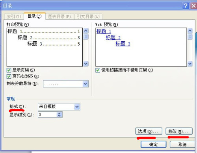Click 标题 1 row in print preview

pyautogui.click(x=44, y=31)
